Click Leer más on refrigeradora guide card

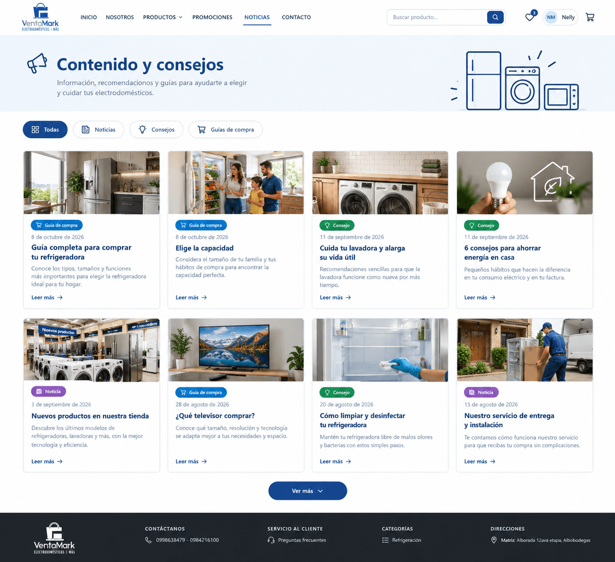coord(47,298)
